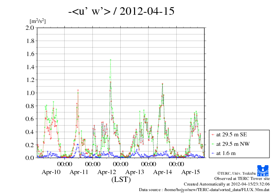This screenshot has width=276, height=195.
Task: Click the y-axis value 0.4
Action: click(30, 132)
